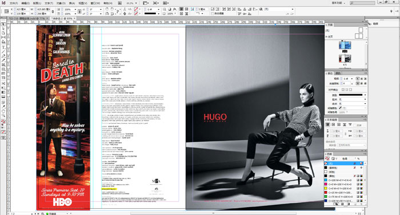
Task: Click the constrain proportions chain icon
Action: [x=53, y=11]
